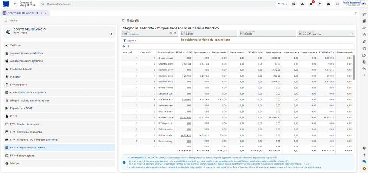
Task: Click the download icon in top bar
Action: (320, 4)
